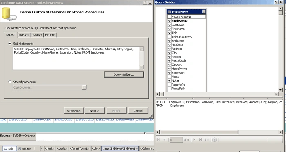This screenshot has height=152, width=286.
Task: Click the SqlDSforGridview data source label
Action: point(18,136)
